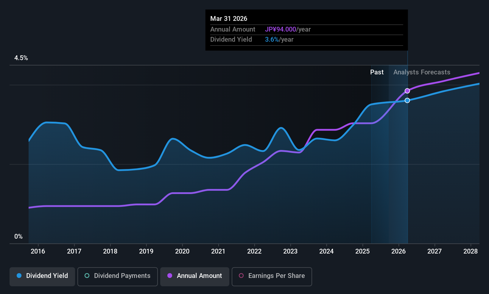489x294 pixels.
Task: Click the 2025 x-axis label
Action: tap(362, 251)
